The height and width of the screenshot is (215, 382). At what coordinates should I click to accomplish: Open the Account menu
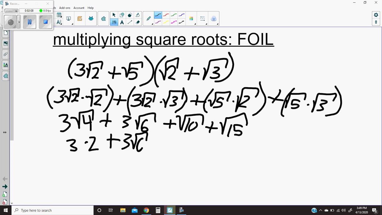pyautogui.click(x=79, y=8)
